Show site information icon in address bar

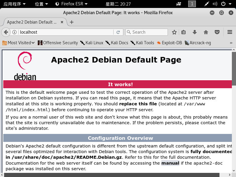pos(14,32)
